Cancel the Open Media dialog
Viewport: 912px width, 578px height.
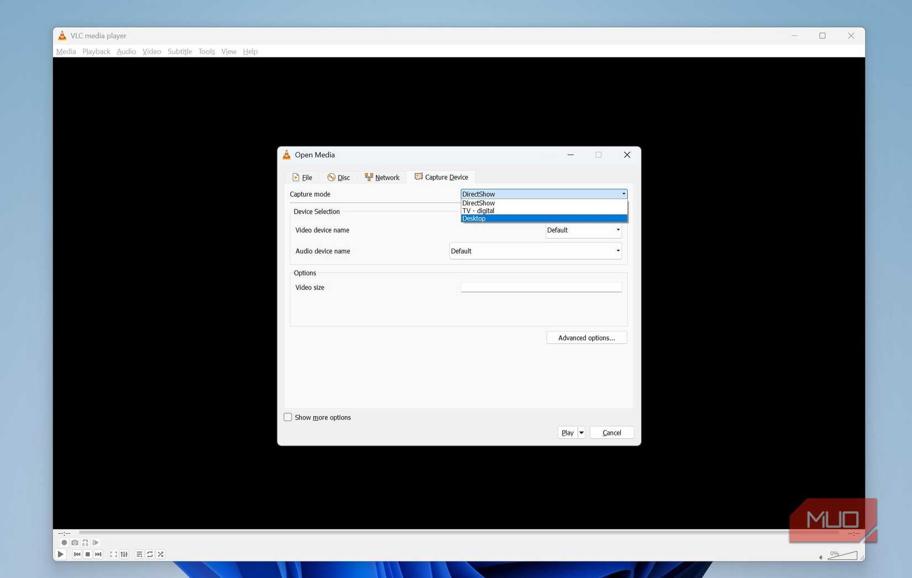pyautogui.click(x=611, y=433)
